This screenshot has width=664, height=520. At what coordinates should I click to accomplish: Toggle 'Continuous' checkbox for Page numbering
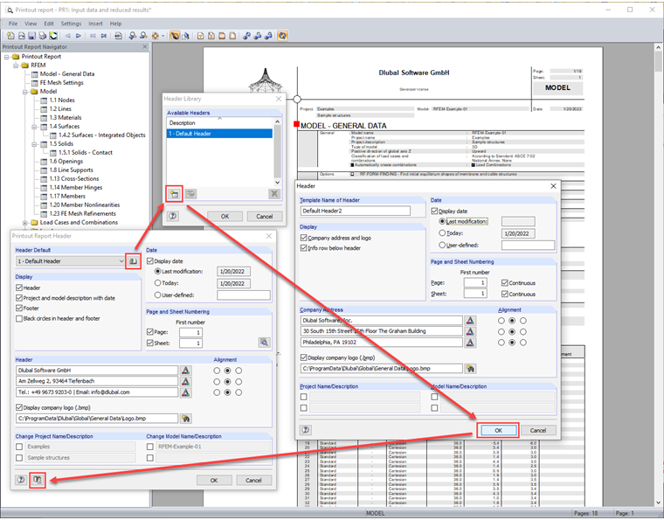[x=505, y=283]
